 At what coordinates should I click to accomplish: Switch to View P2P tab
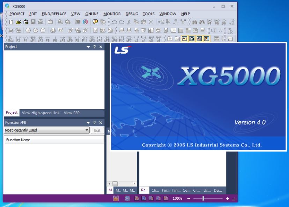(x=72, y=113)
